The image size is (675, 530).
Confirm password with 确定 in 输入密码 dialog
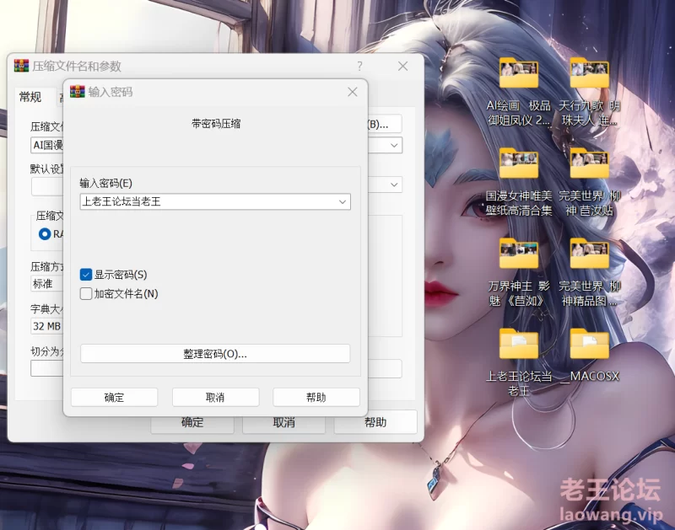[114, 398]
